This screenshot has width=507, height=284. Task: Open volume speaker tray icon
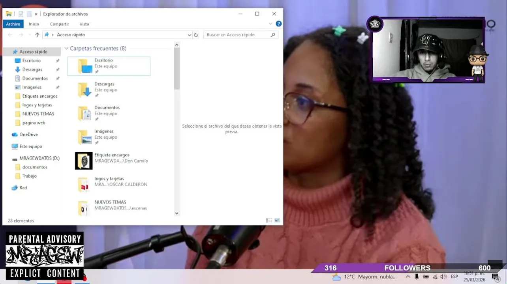click(443, 277)
